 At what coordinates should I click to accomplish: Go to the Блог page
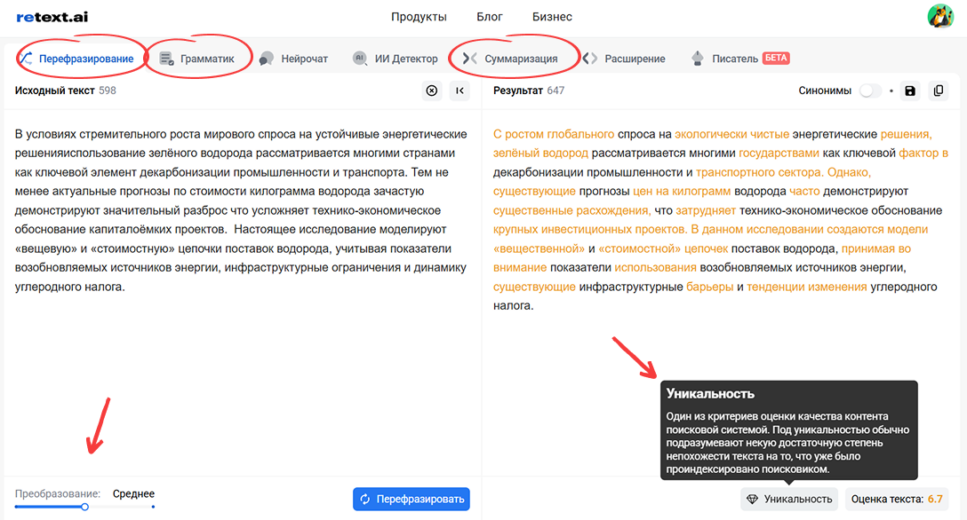490,17
